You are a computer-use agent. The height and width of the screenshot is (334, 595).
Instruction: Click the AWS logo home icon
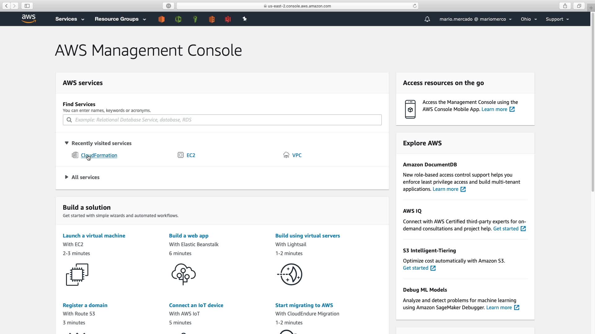pyautogui.click(x=29, y=19)
